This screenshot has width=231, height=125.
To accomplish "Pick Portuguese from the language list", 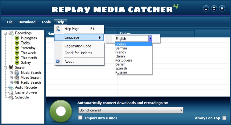I will 133,60.
